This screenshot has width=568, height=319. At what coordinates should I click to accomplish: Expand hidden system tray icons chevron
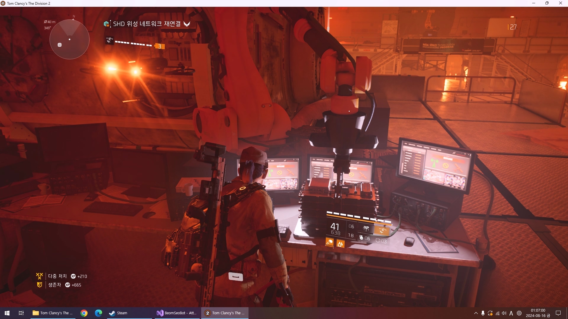pyautogui.click(x=476, y=313)
